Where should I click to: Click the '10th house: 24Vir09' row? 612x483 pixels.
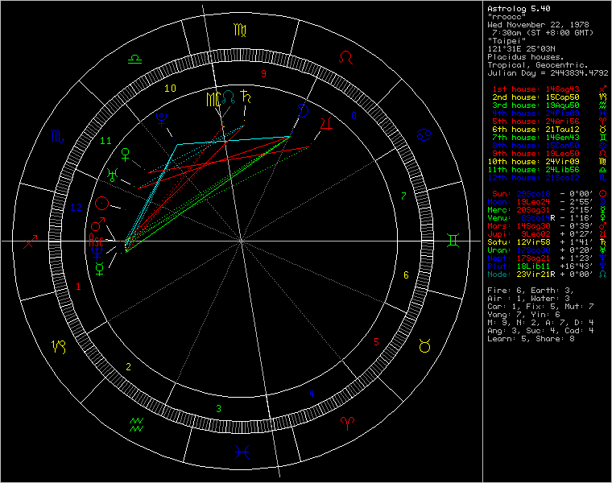(548, 162)
